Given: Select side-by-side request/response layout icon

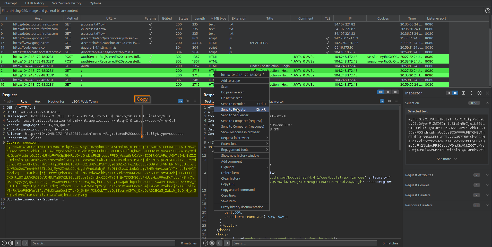Looking at the screenshot, I should point(381,92).
